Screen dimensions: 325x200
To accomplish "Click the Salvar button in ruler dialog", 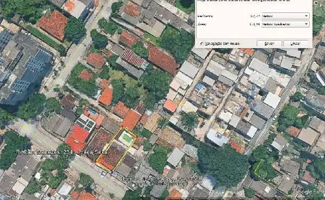I will (269, 44).
